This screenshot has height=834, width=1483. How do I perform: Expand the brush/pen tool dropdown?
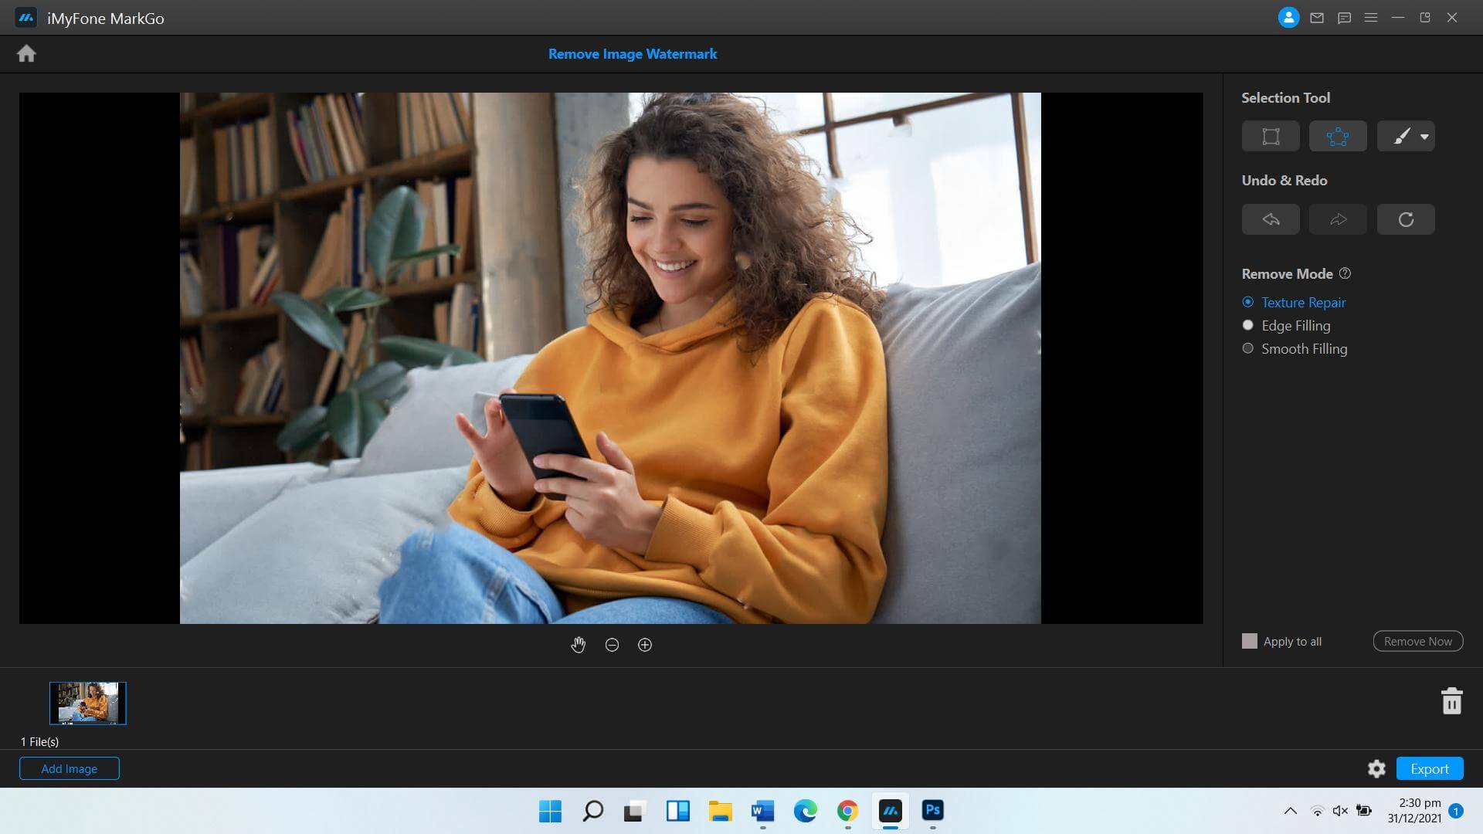coord(1424,137)
